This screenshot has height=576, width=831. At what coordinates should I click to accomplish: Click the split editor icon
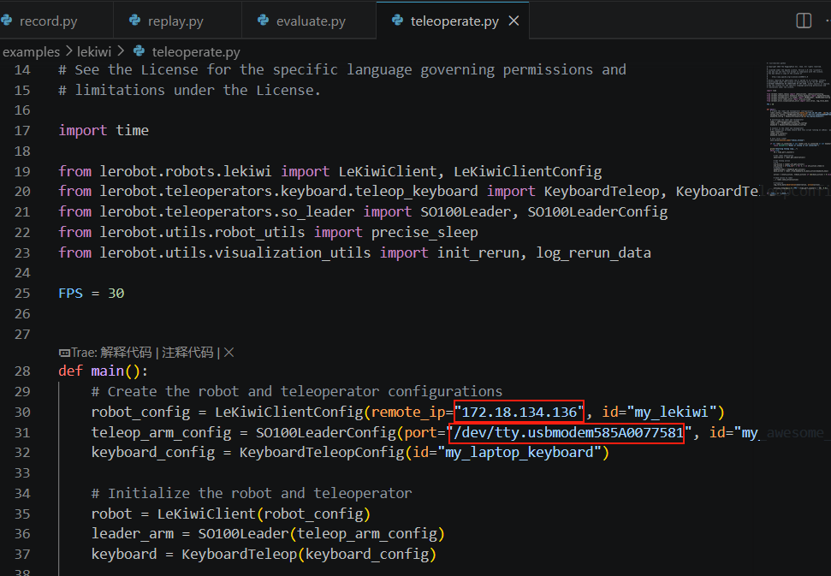tap(804, 21)
